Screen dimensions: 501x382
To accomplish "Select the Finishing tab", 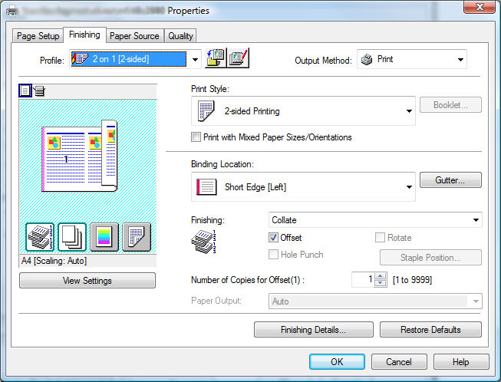I will 84,35.
